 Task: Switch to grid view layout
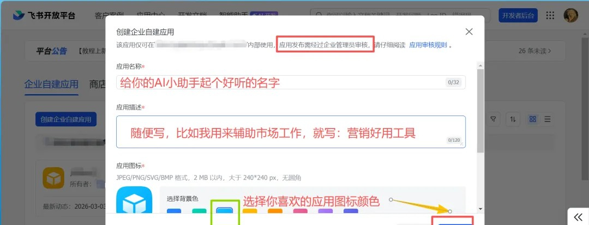click(532, 119)
